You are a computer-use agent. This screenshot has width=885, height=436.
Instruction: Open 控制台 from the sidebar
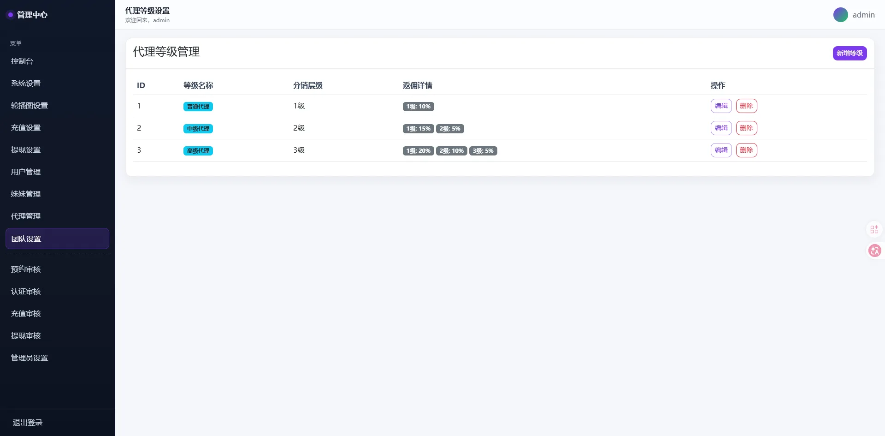coord(22,61)
